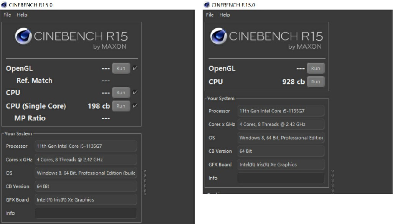The image size is (393, 224).
Task: Click the GFX Board field in the left window
Action: (86, 200)
